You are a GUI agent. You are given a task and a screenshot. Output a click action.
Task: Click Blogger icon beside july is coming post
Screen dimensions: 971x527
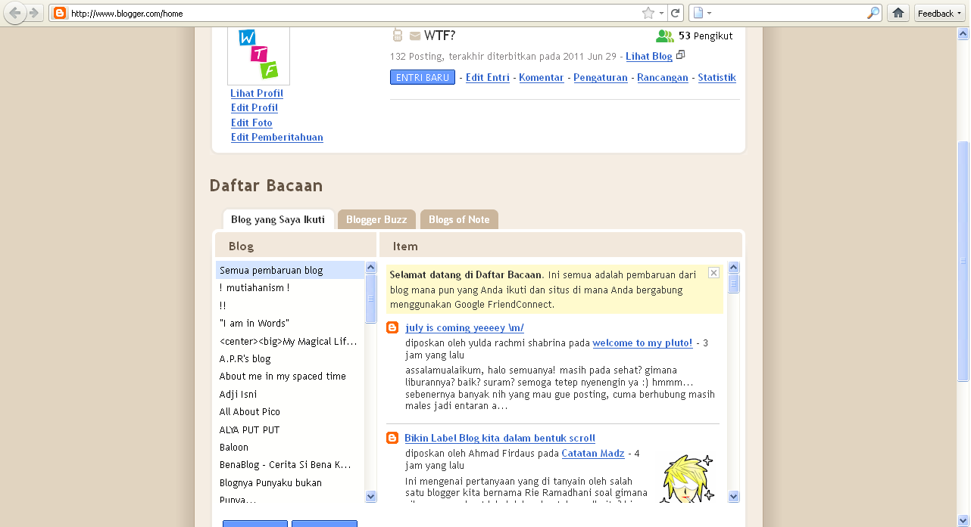[392, 327]
